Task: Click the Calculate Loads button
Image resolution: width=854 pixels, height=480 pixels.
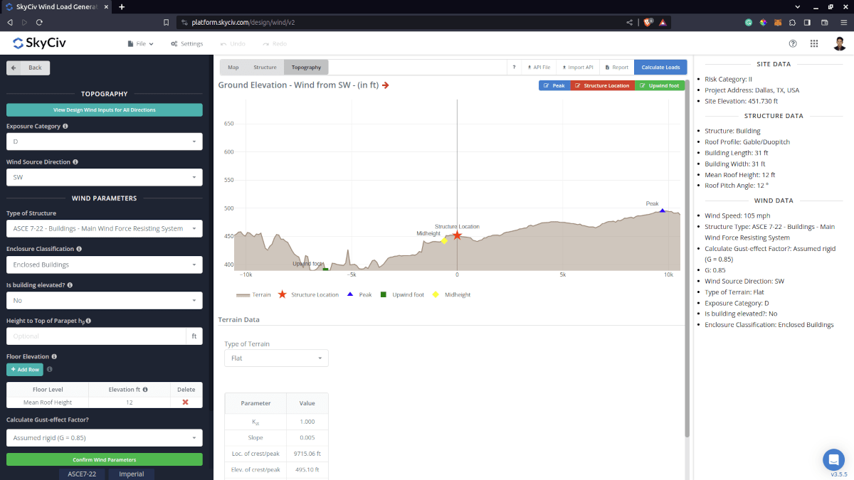Action: pyautogui.click(x=660, y=67)
